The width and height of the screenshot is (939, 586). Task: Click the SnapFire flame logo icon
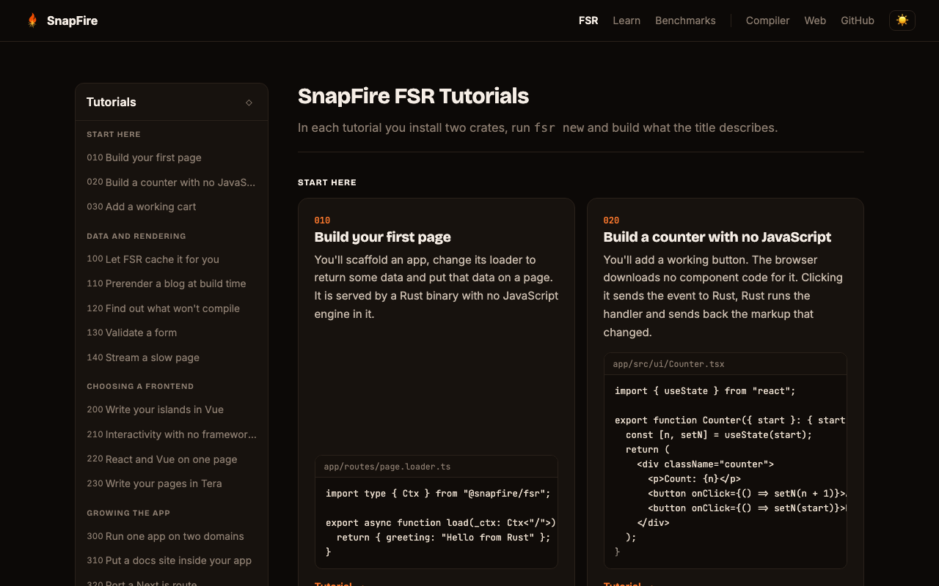[32, 21]
